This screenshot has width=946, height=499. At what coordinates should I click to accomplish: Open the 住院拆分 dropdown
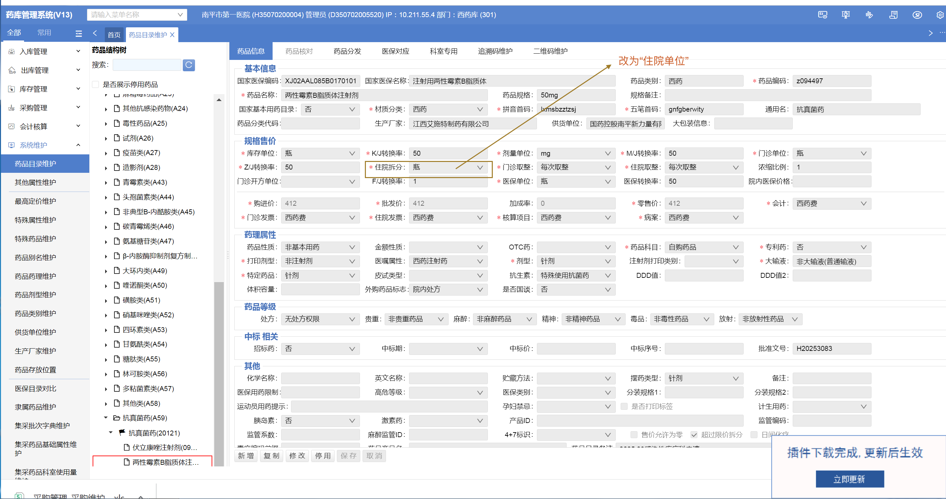coord(480,168)
